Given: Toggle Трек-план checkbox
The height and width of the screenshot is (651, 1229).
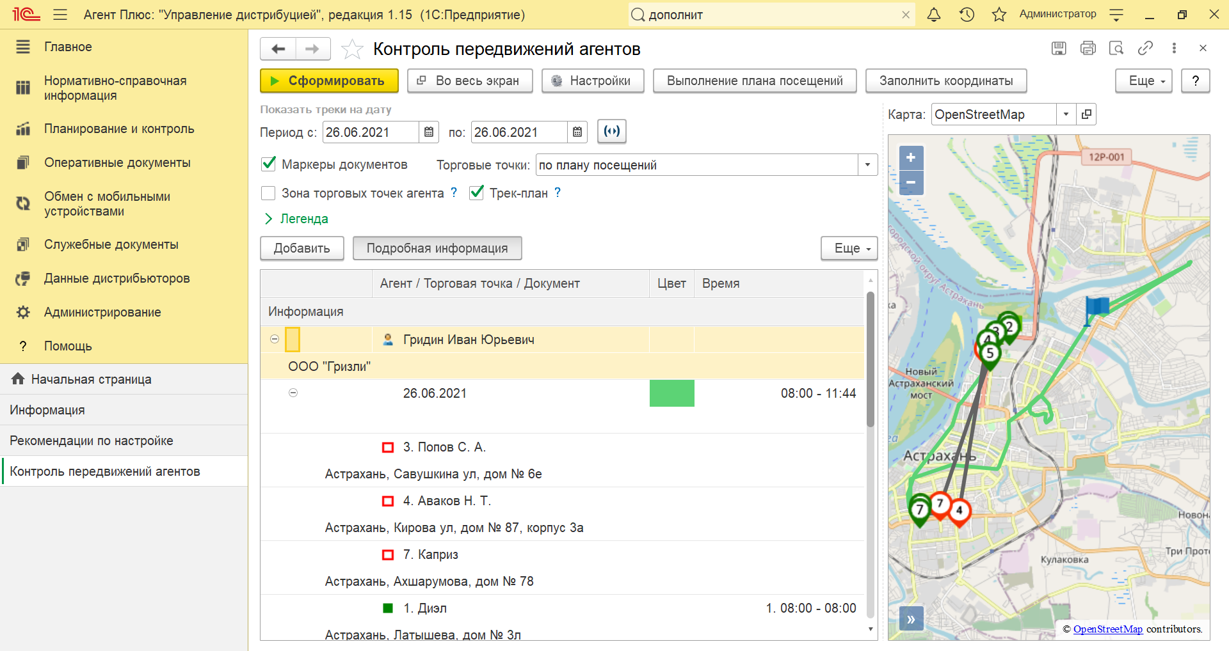Looking at the screenshot, I should pyautogui.click(x=476, y=192).
